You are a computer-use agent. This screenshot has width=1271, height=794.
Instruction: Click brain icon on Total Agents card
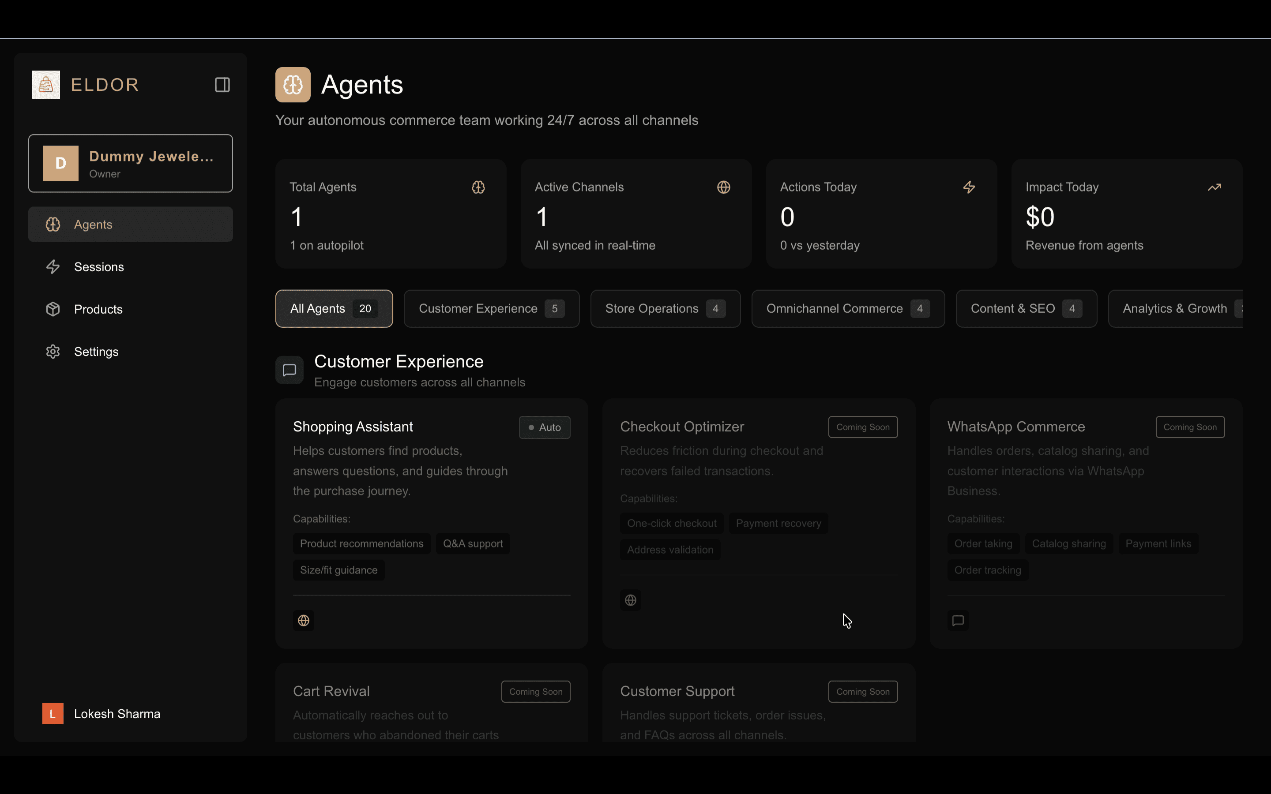click(x=478, y=187)
